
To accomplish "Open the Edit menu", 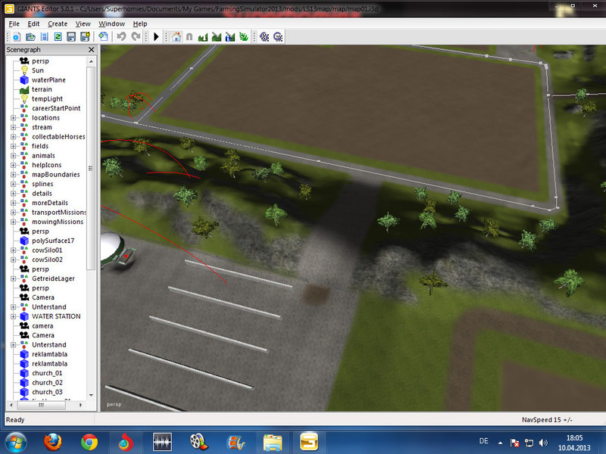I will (x=33, y=23).
